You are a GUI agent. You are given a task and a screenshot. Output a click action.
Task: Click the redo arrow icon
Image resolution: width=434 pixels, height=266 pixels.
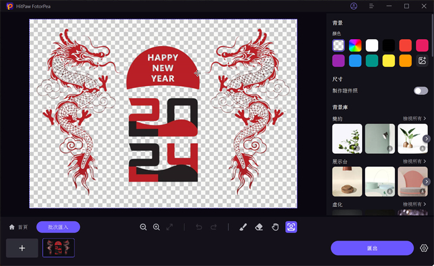coord(213,228)
